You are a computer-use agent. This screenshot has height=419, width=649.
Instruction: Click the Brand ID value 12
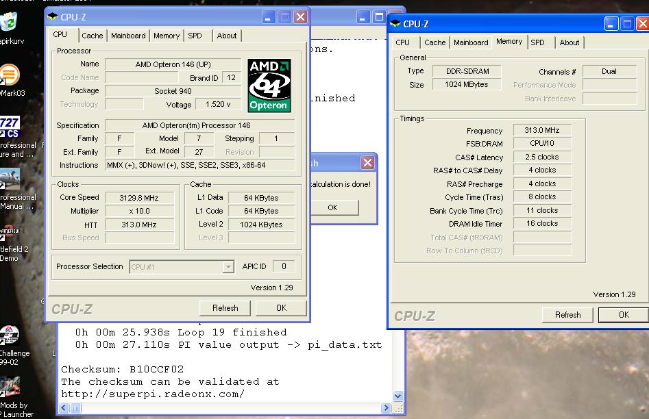click(x=232, y=77)
